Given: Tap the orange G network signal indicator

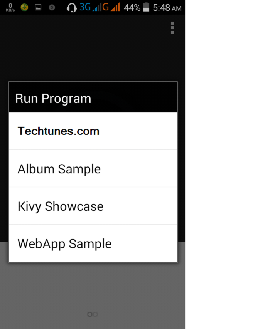Looking at the screenshot, I should (111, 7).
